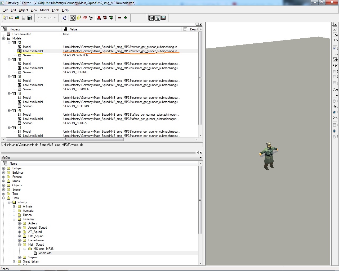
Task: Toggle the grid display toolbar icon
Action: [x=73, y=18]
